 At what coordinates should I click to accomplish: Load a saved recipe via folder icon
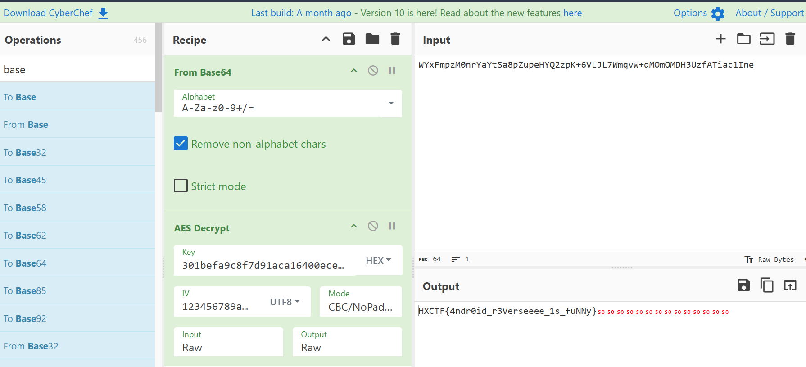[x=372, y=39]
